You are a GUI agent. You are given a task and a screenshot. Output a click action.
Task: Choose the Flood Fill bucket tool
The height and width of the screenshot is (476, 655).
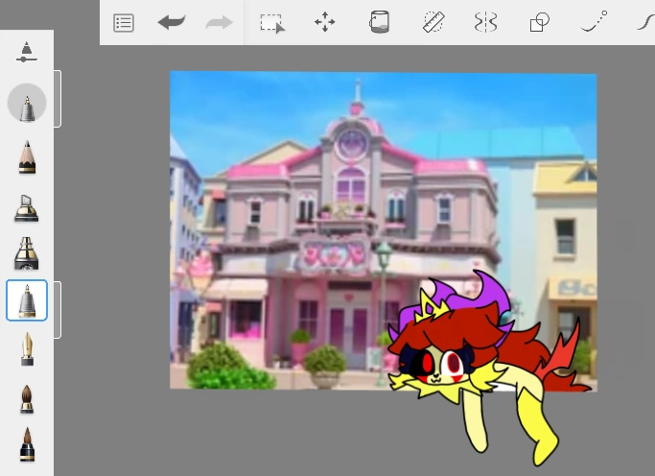click(379, 22)
